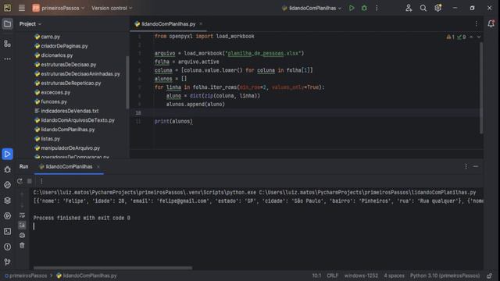Screen dimensions: 500x281
Task: Change 4 spaces indent setting
Action: tap(394, 276)
